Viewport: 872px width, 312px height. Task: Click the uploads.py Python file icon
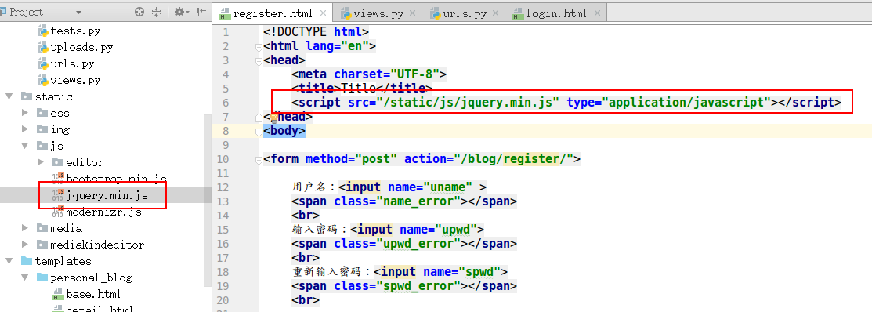pyautogui.click(x=42, y=47)
